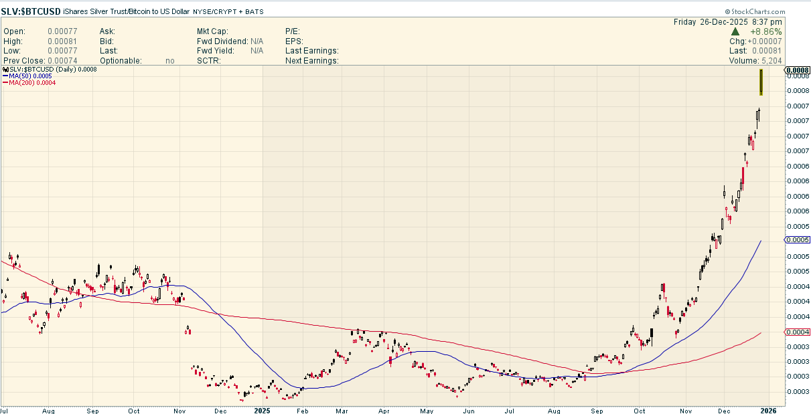Click the green up-triangle change indicator

point(735,31)
